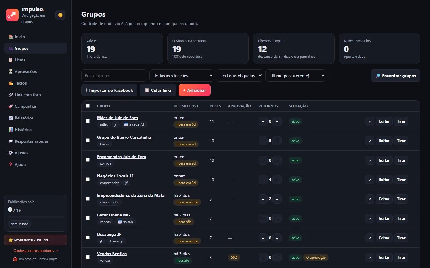Increase retornos for Grupo do Bairro Cascatinha
Viewport: 430px width, 268px height.
277,141
